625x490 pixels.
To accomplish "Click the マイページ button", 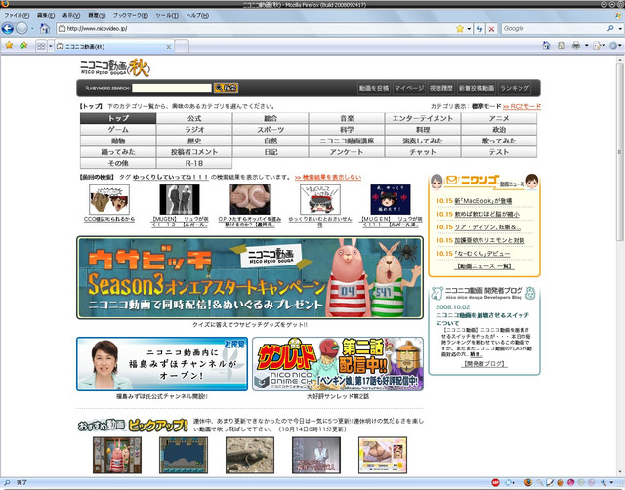I will pos(408,88).
